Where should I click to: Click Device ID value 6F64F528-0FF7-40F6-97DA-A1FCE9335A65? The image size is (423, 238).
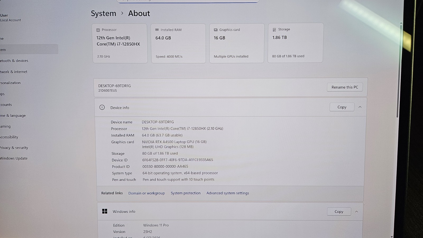178,160
